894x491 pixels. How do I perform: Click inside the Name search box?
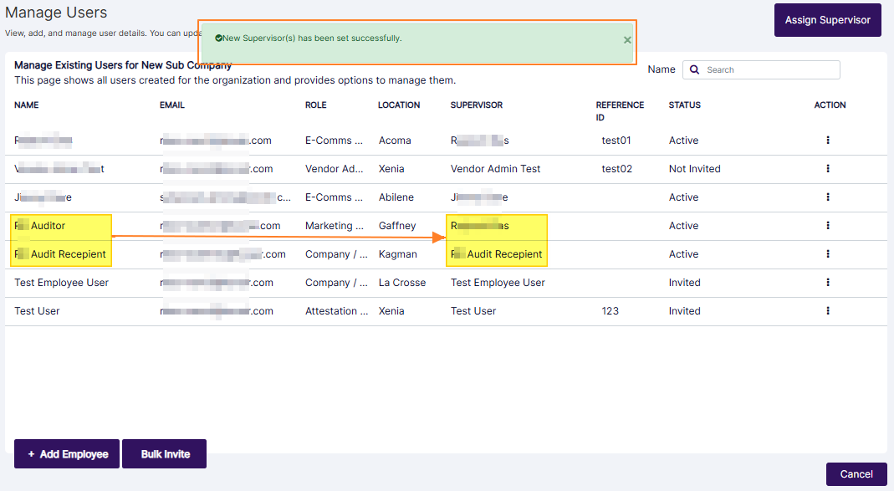click(769, 69)
